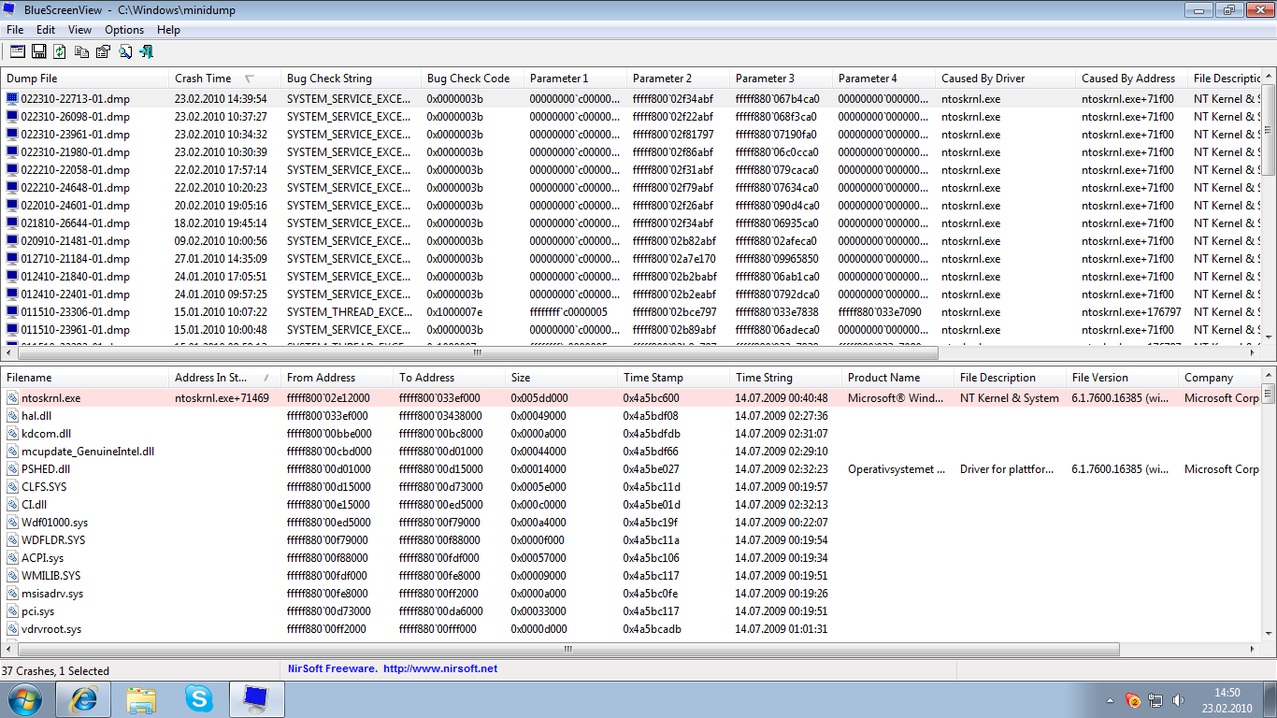The height and width of the screenshot is (718, 1277).
Task: Show hidden tray icons arrow
Action: pos(1111,699)
